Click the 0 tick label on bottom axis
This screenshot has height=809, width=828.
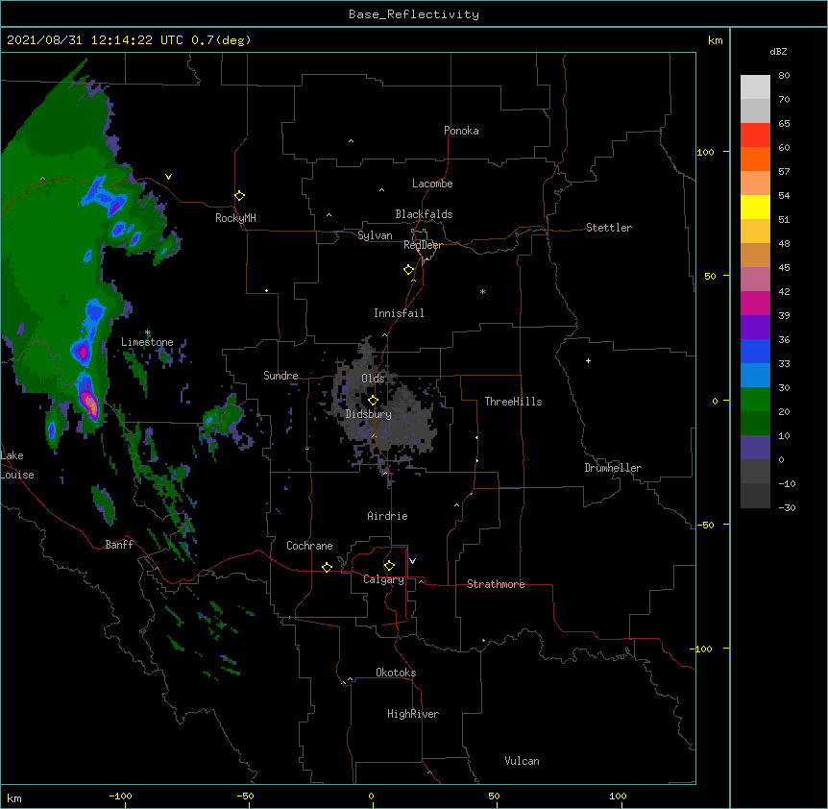371,796
